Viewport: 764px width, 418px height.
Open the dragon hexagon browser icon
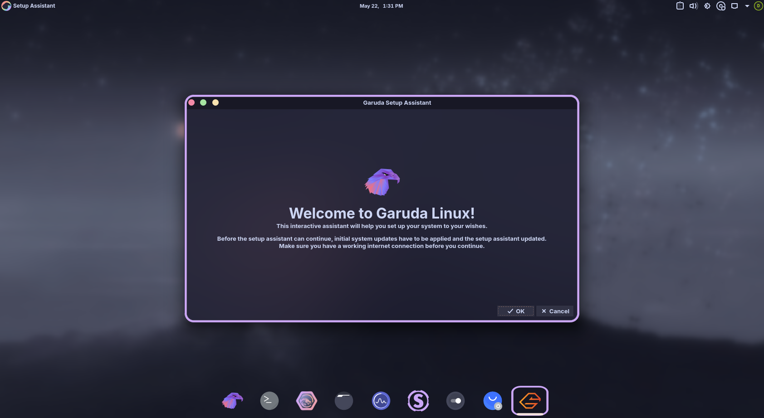click(307, 401)
